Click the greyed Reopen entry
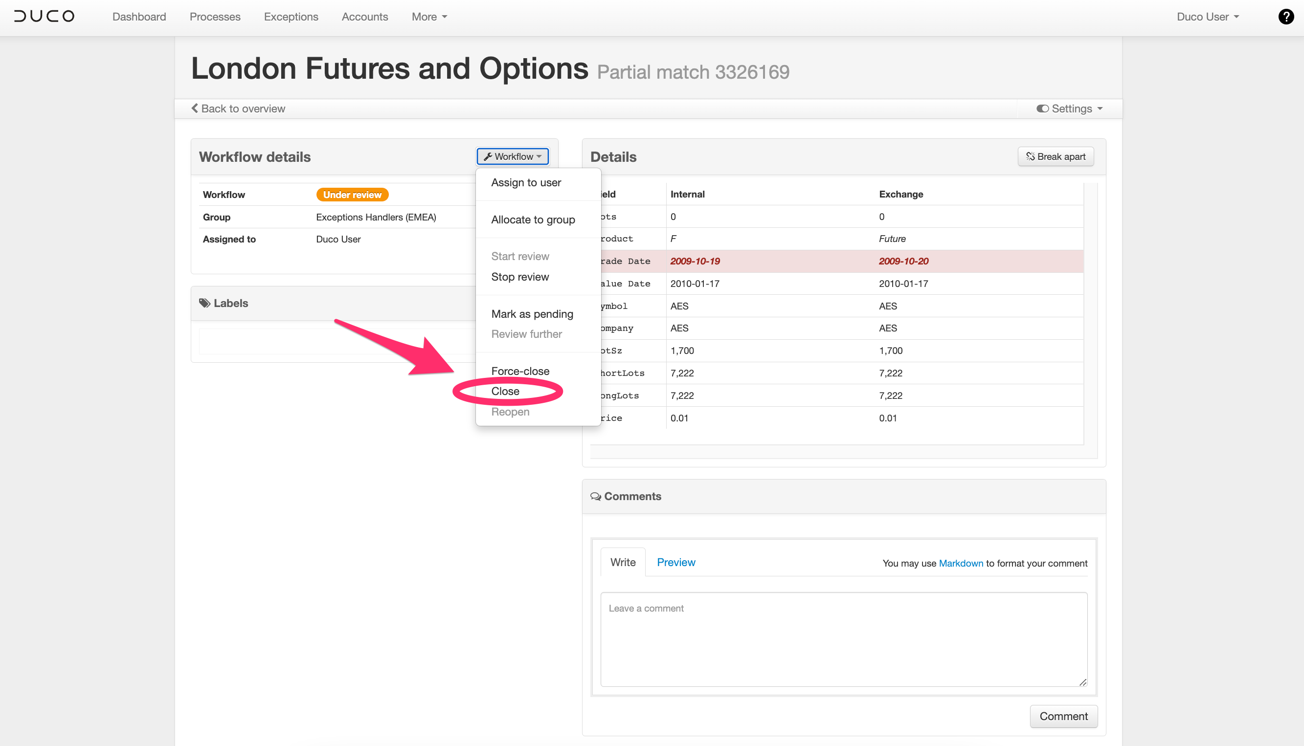Screen dimensions: 1304x746 [x=510, y=412]
